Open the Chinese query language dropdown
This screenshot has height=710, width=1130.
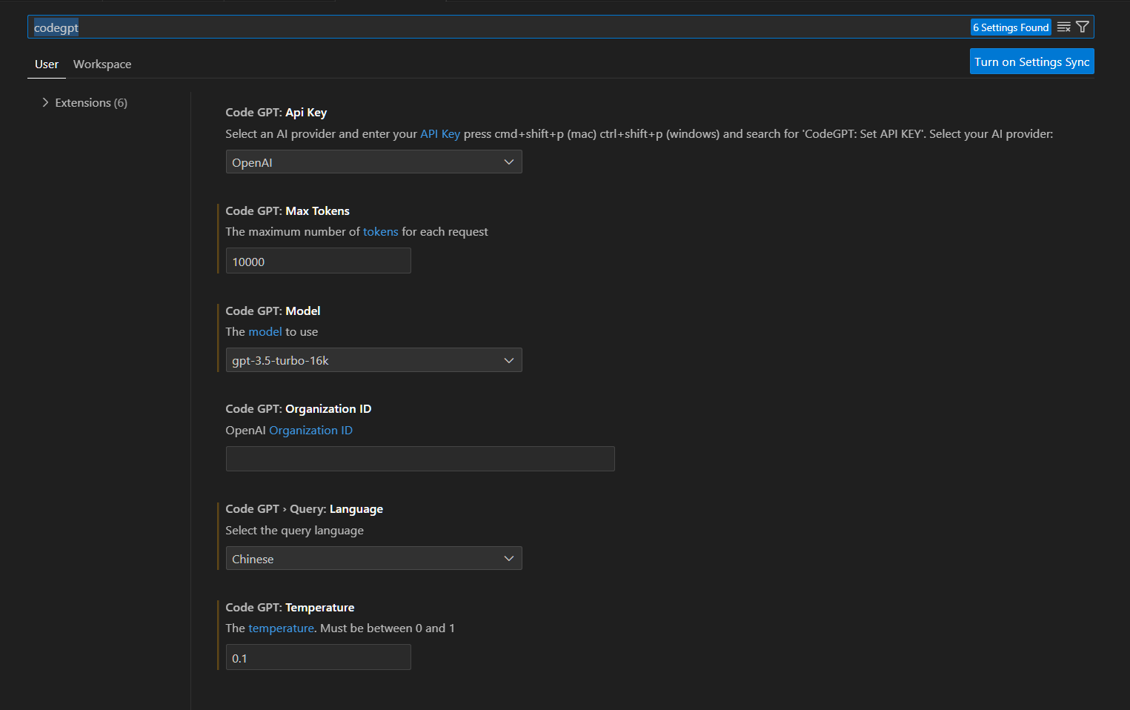373,559
